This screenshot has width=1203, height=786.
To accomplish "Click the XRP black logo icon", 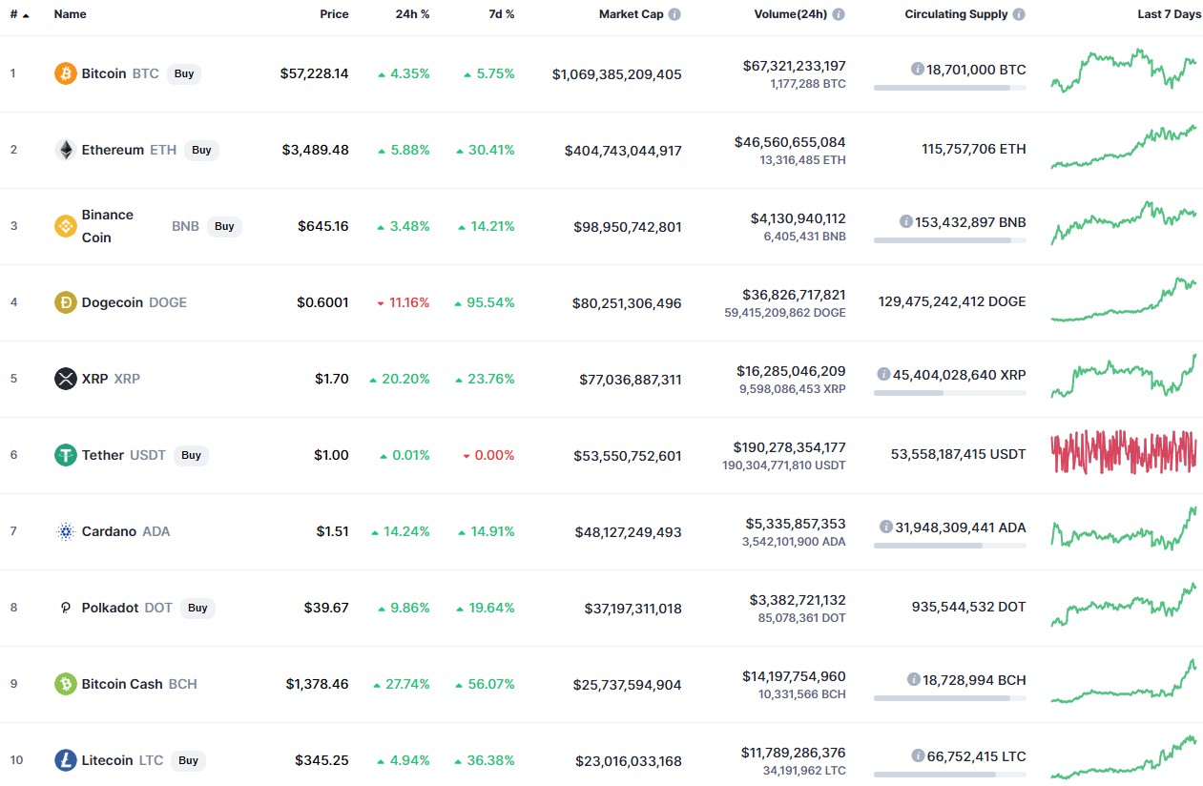I will (65, 379).
